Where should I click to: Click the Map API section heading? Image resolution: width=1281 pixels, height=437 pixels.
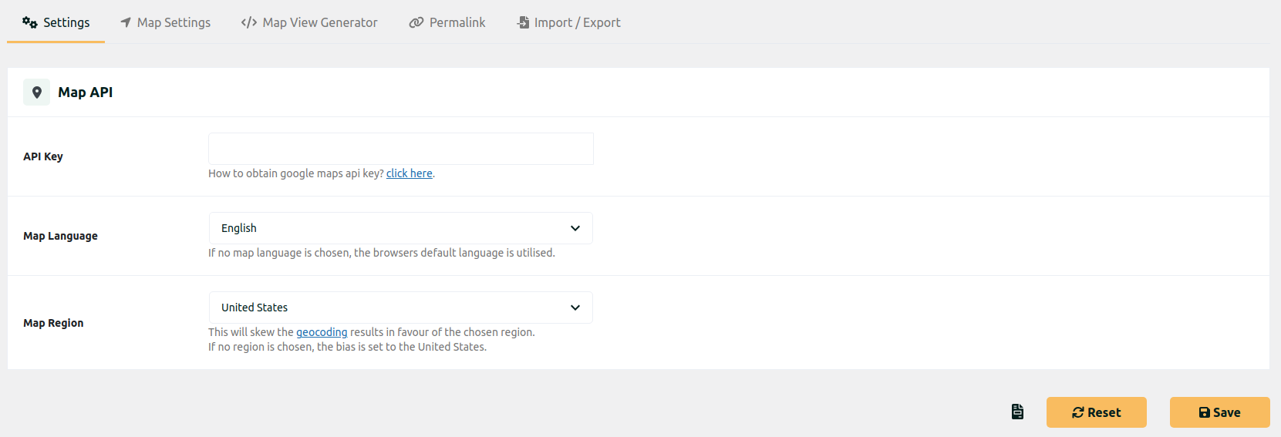tap(86, 92)
